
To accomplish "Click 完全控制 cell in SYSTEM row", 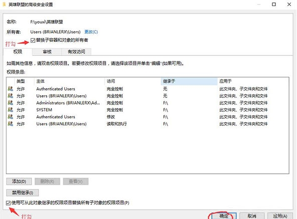I will [115, 110].
